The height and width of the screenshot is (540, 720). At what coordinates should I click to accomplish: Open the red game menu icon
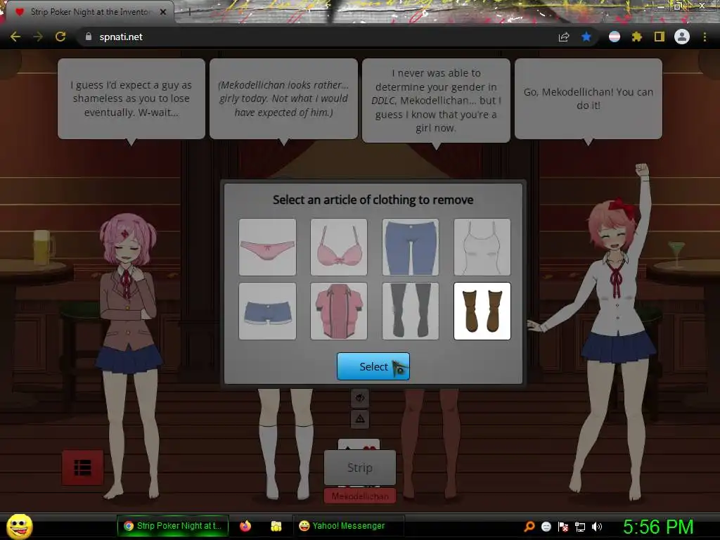point(83,468)
